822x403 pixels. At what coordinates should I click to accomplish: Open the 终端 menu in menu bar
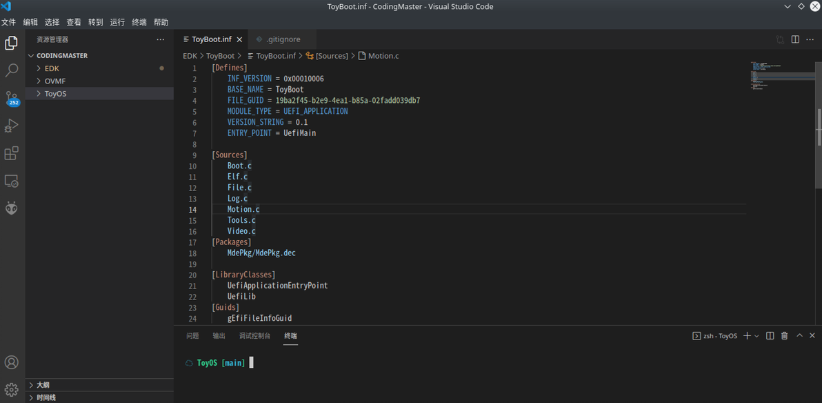pos(139,22)
